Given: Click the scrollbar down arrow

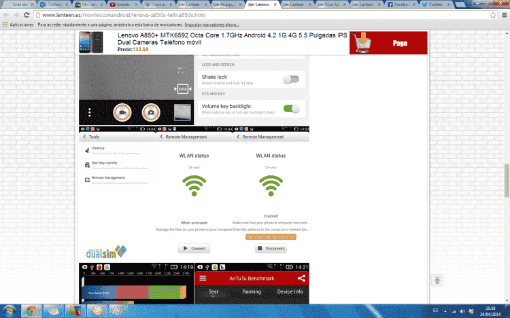Looking at the screenshot, I should (507, 300).
